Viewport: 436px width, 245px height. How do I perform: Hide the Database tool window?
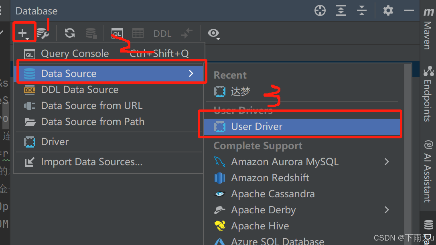tap(409, 10)
